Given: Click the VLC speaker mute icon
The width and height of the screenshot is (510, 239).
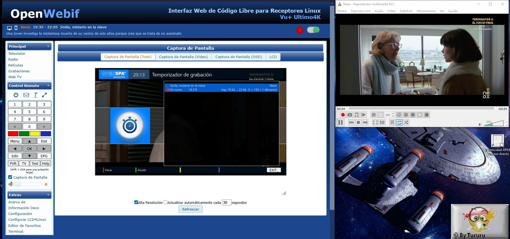Looking at the screenshot, I should 480,124.
